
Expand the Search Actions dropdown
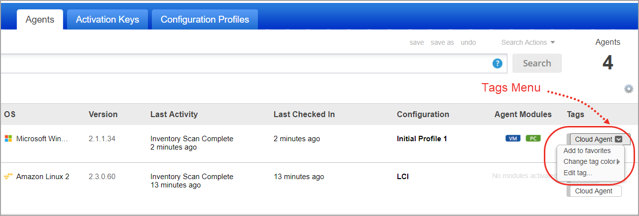(528, 42)
